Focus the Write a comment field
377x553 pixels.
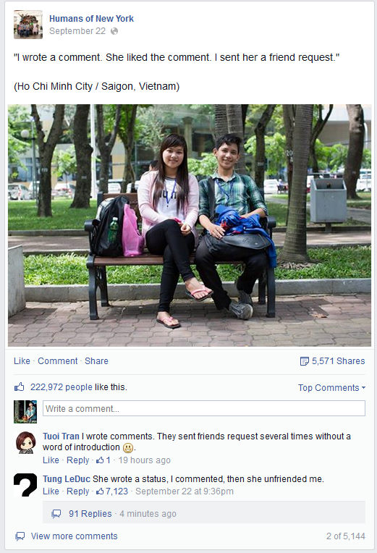coord(204,408)
